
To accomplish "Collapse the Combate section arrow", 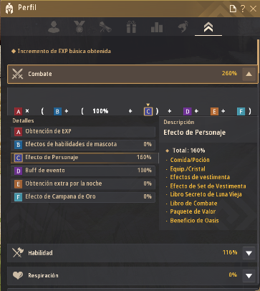I will coord(249,74).
